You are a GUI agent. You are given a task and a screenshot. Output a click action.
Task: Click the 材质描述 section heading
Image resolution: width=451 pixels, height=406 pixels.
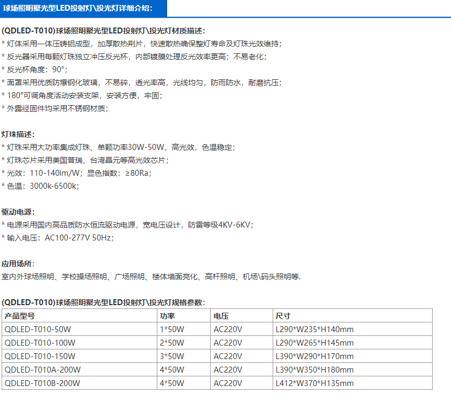pyautogui.click(x=103, y=31)
